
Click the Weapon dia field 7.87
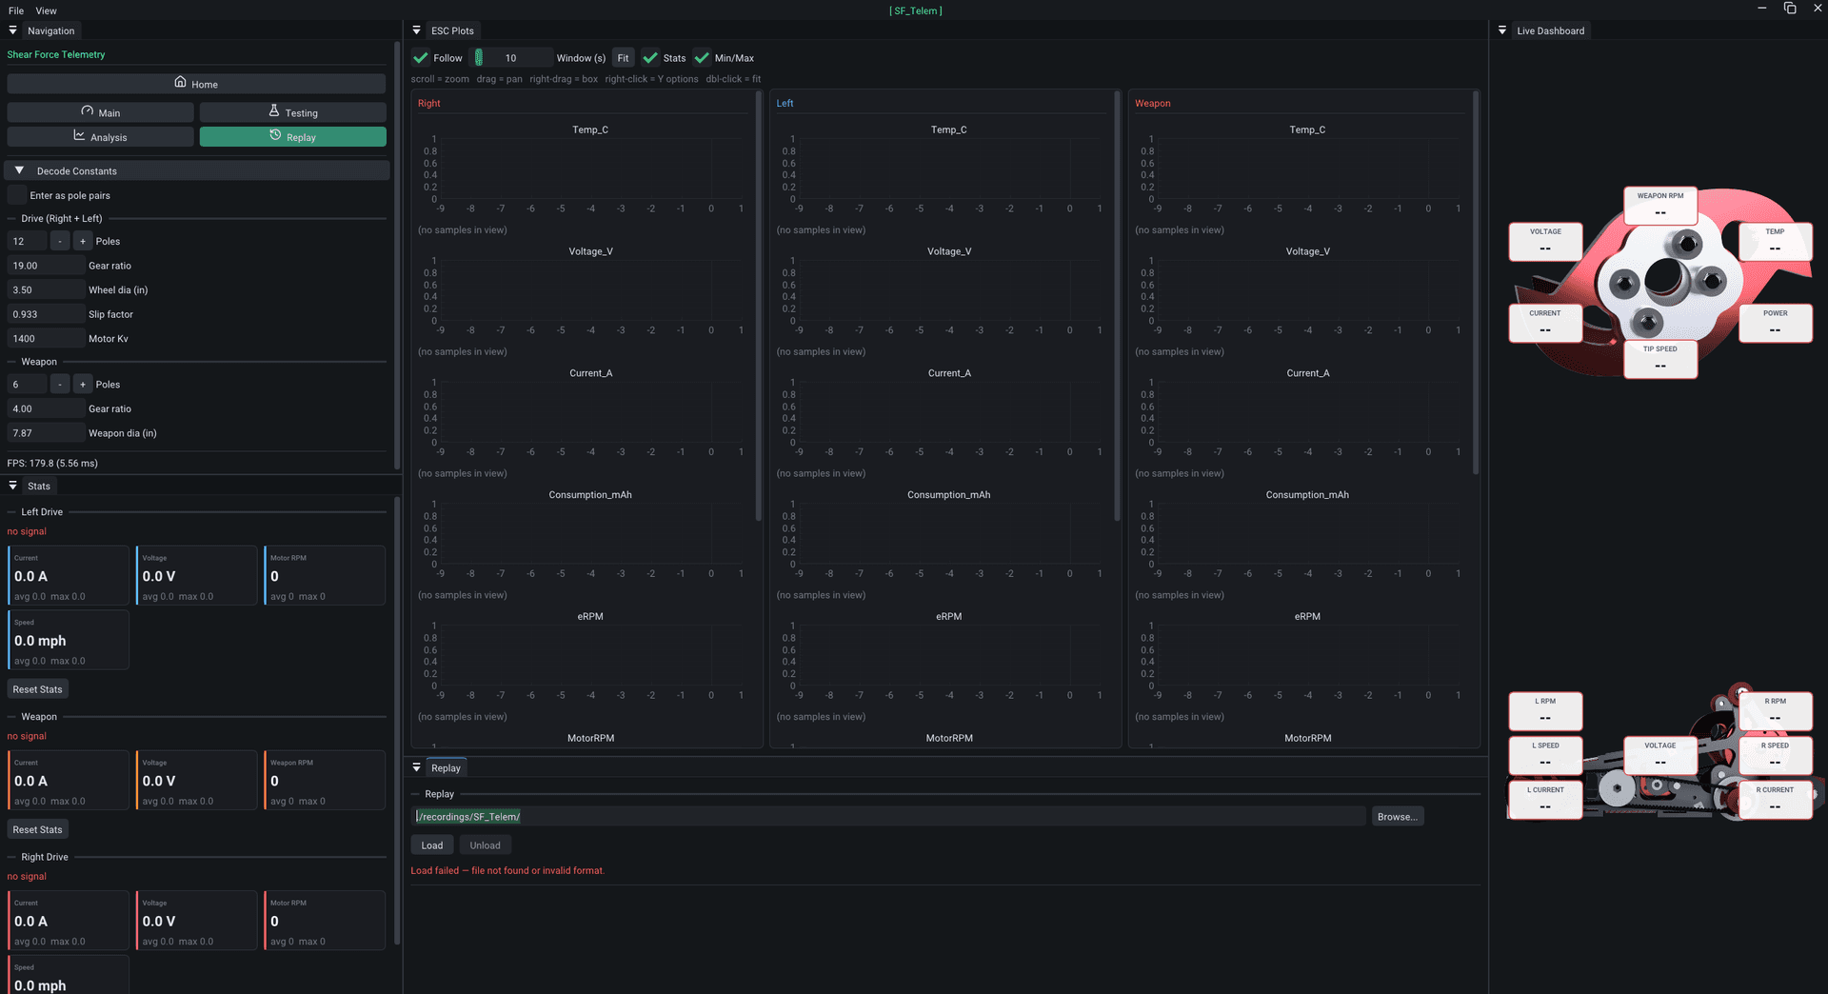46,433
